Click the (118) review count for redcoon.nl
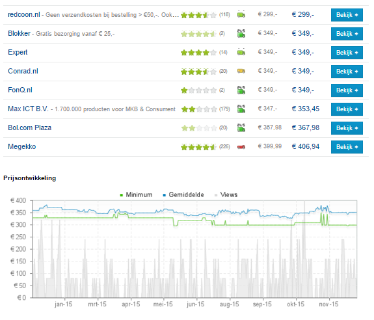 pyautogui.click(x=224, y=15)
